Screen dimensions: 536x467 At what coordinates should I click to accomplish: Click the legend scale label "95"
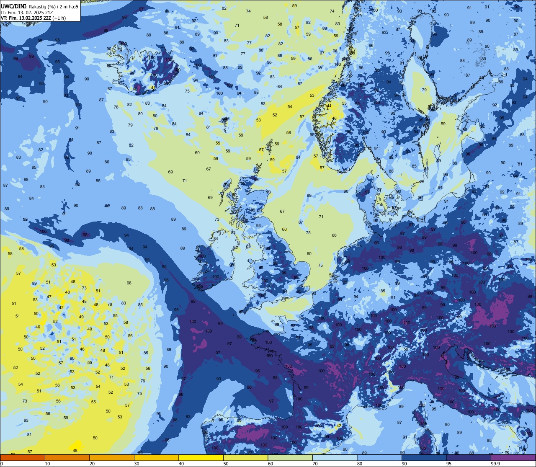pyautogui.click(x=449, y=464)
